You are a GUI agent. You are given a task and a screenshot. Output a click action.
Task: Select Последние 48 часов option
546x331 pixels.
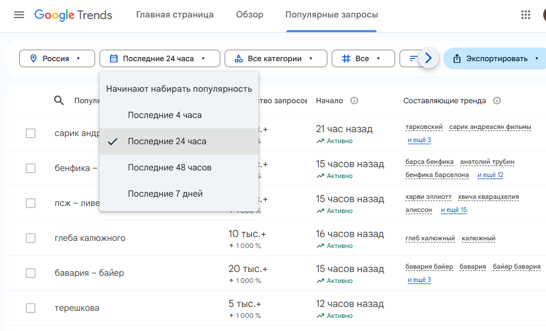click(179, 168)
